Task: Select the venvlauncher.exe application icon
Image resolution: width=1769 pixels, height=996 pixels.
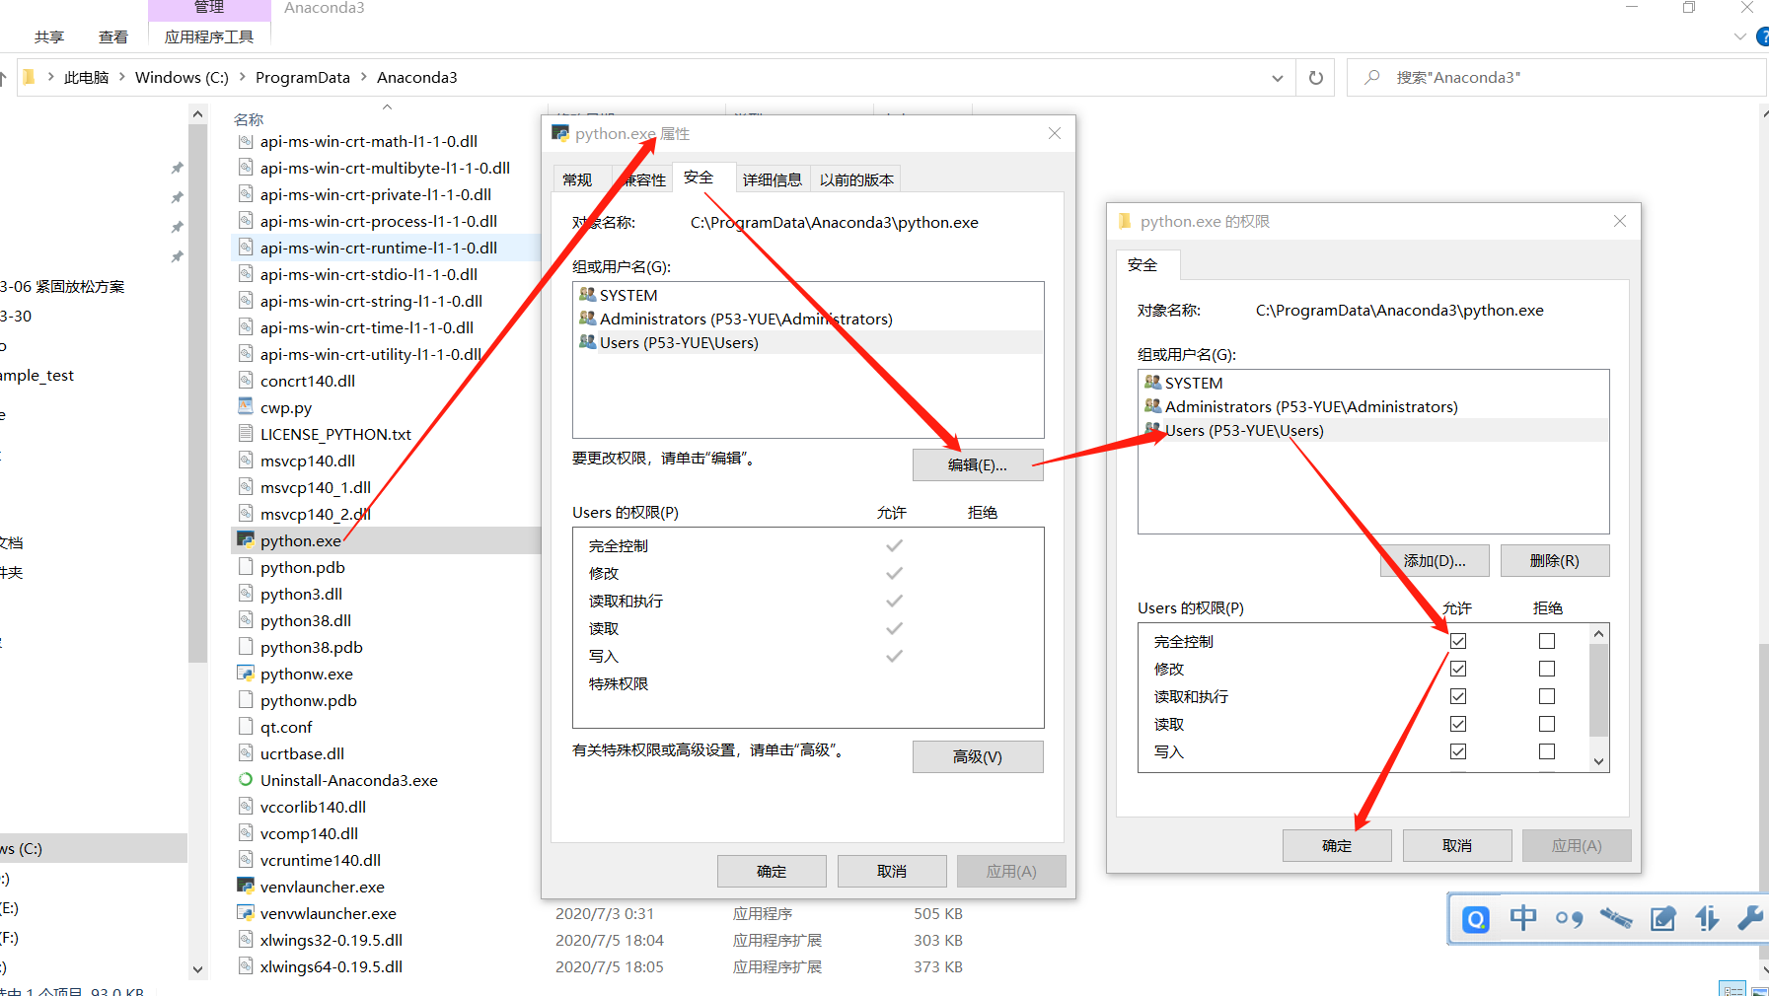Action: point(245,886)
